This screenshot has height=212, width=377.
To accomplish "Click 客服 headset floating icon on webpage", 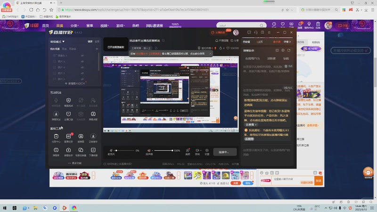I will pyautogui.click(x=368, y=172).
